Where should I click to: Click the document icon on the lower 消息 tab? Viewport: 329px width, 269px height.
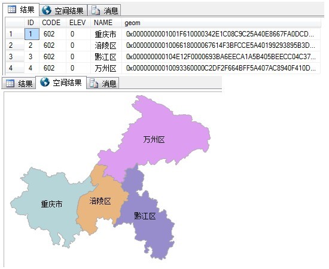[x=94, y=83]
